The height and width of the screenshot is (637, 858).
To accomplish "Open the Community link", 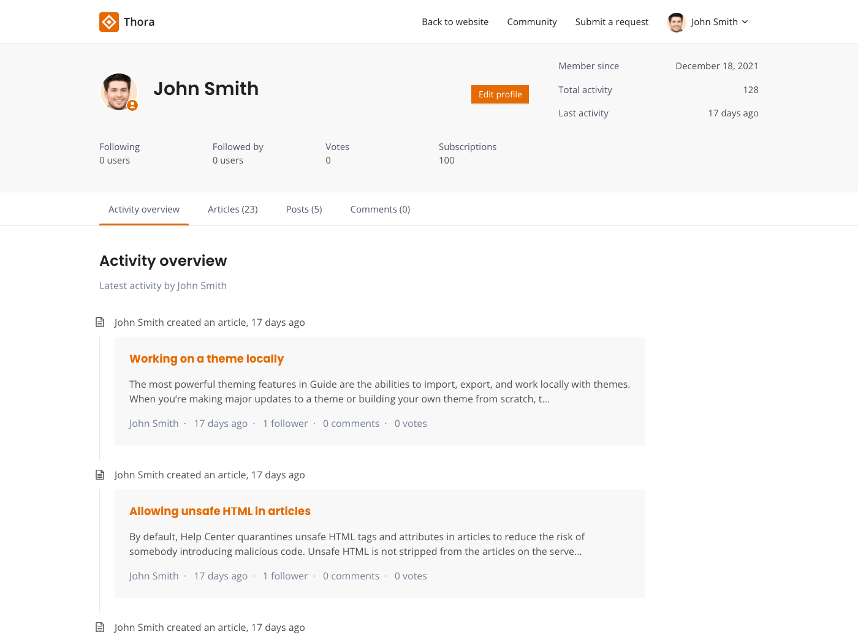I will pyautogui.click(x=532, y=22).
